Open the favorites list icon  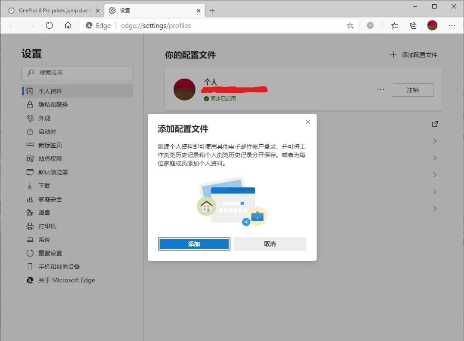[x=394, y=25]
